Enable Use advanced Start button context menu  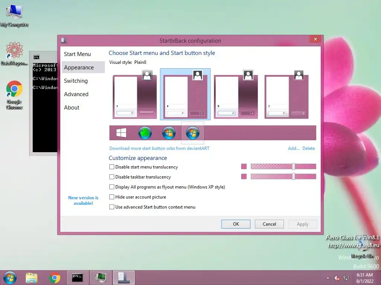[x=112, y=207]
